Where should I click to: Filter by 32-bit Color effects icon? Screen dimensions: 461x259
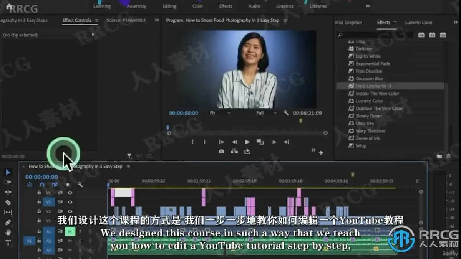(x=432, y=35)
